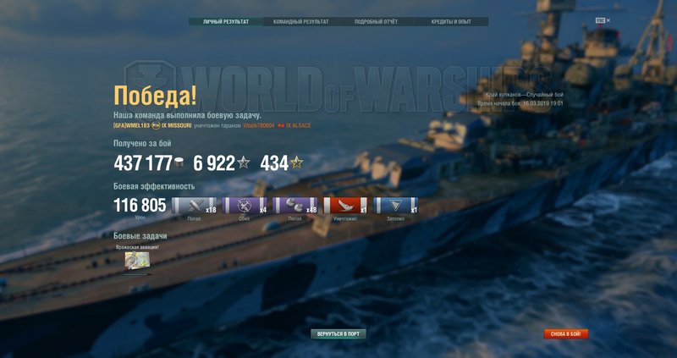
Task: Click the Снова в бой! button
Action: click(x=565, y=333)
